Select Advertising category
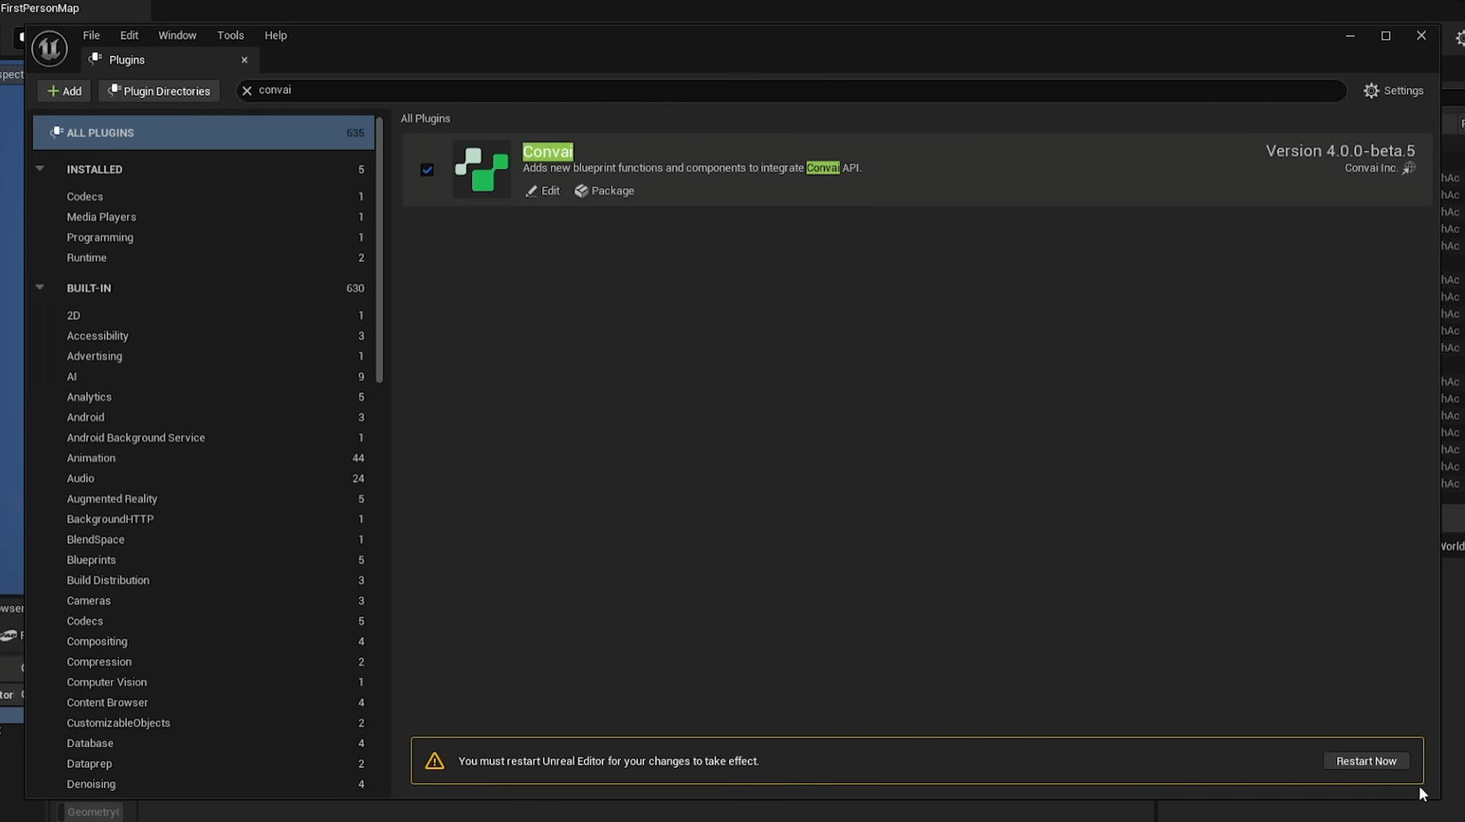 coord(204,356)
